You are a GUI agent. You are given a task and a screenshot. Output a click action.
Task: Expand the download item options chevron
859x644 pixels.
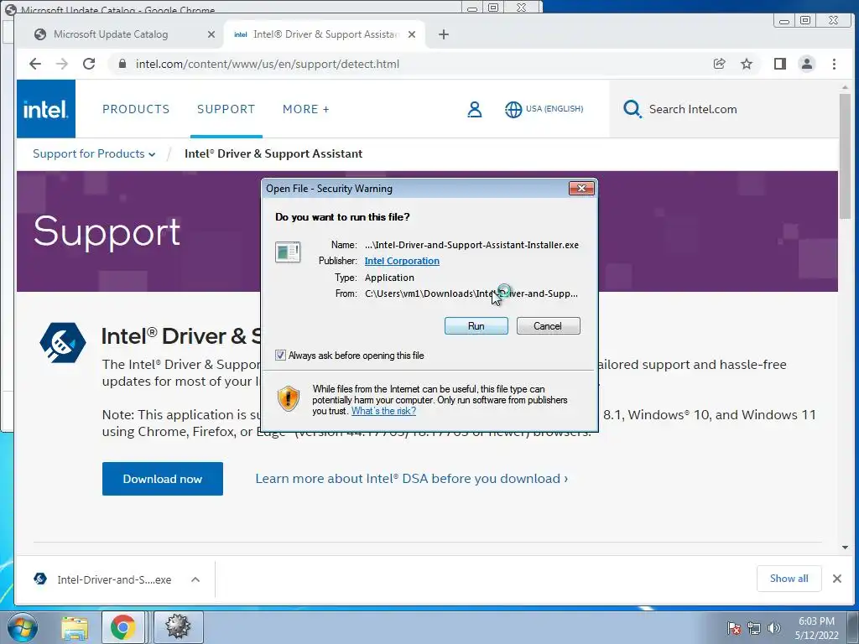click(x=195, y=579)
